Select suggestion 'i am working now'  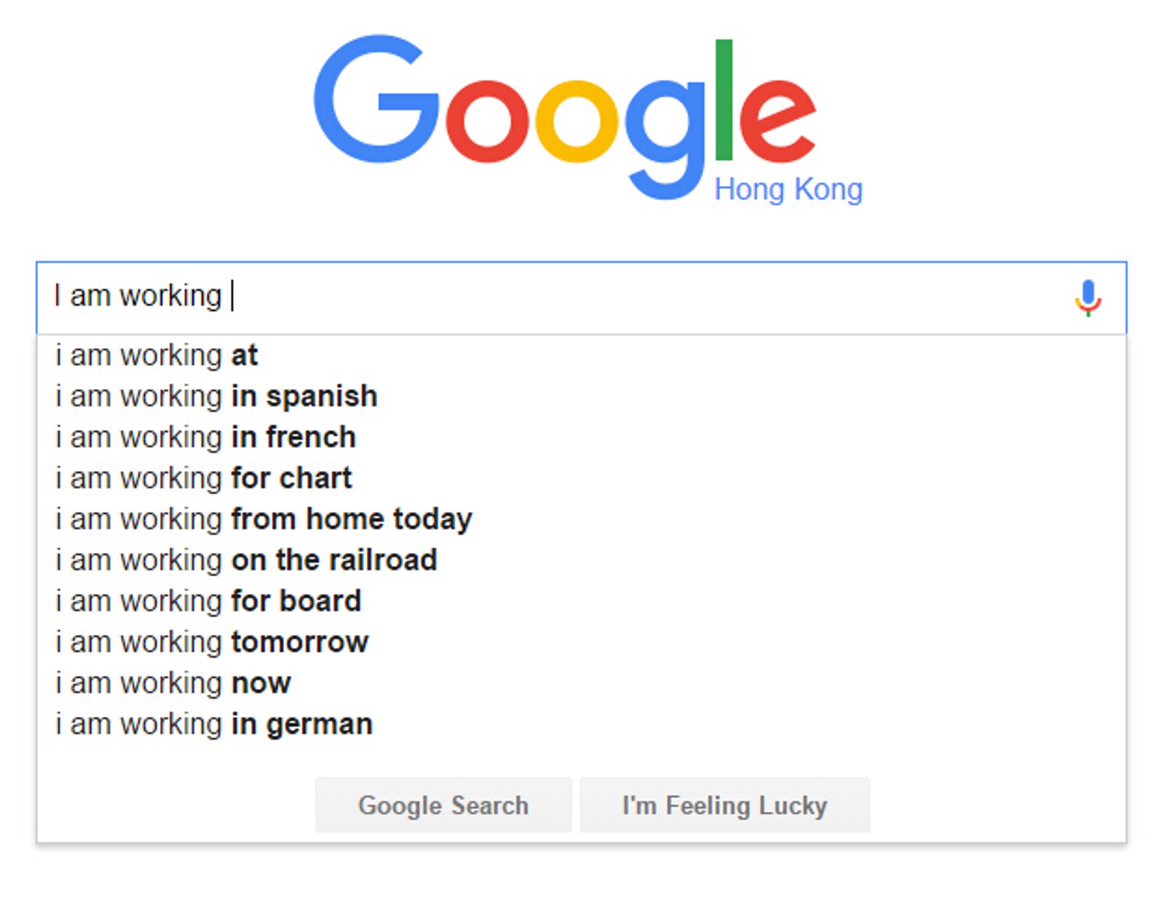tap(581, 684)
